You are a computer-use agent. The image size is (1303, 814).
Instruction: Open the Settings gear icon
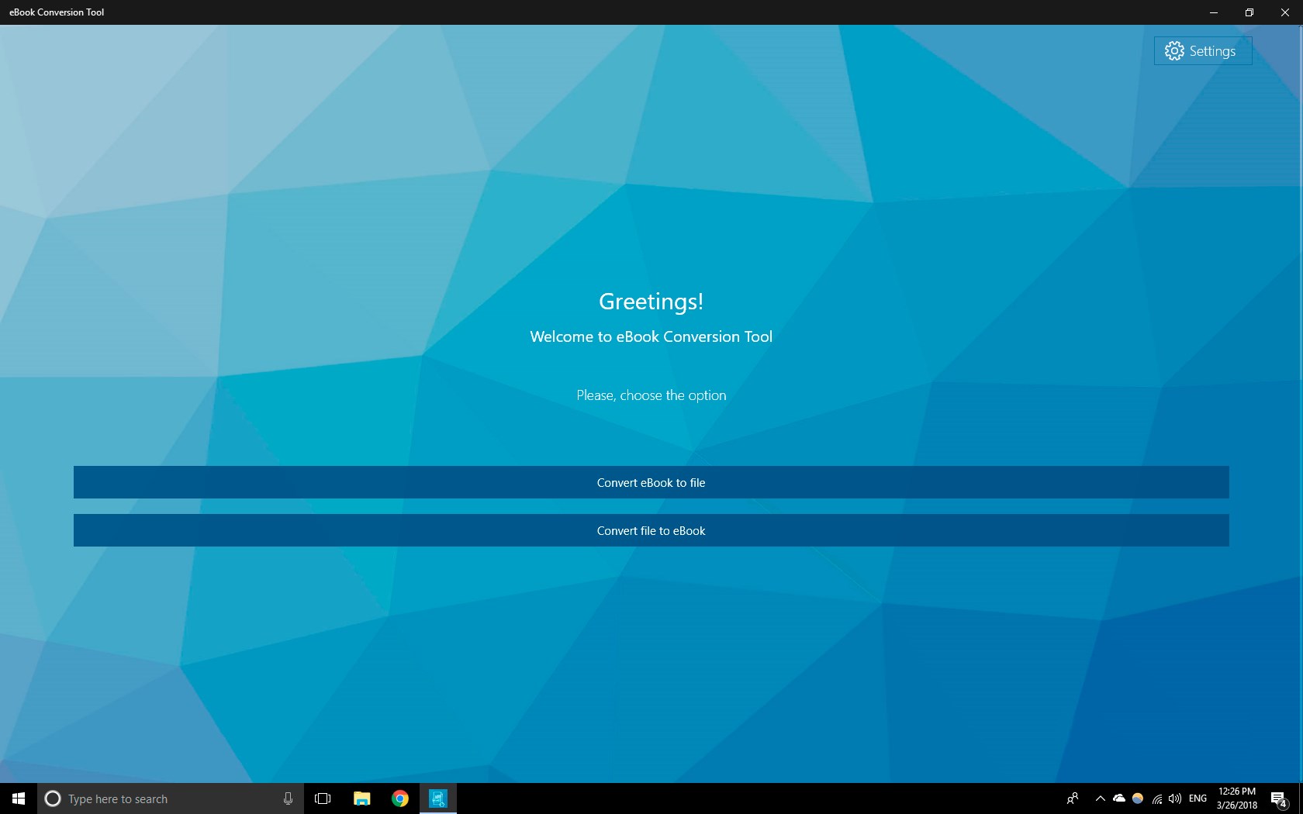[x=1173, y=50]
